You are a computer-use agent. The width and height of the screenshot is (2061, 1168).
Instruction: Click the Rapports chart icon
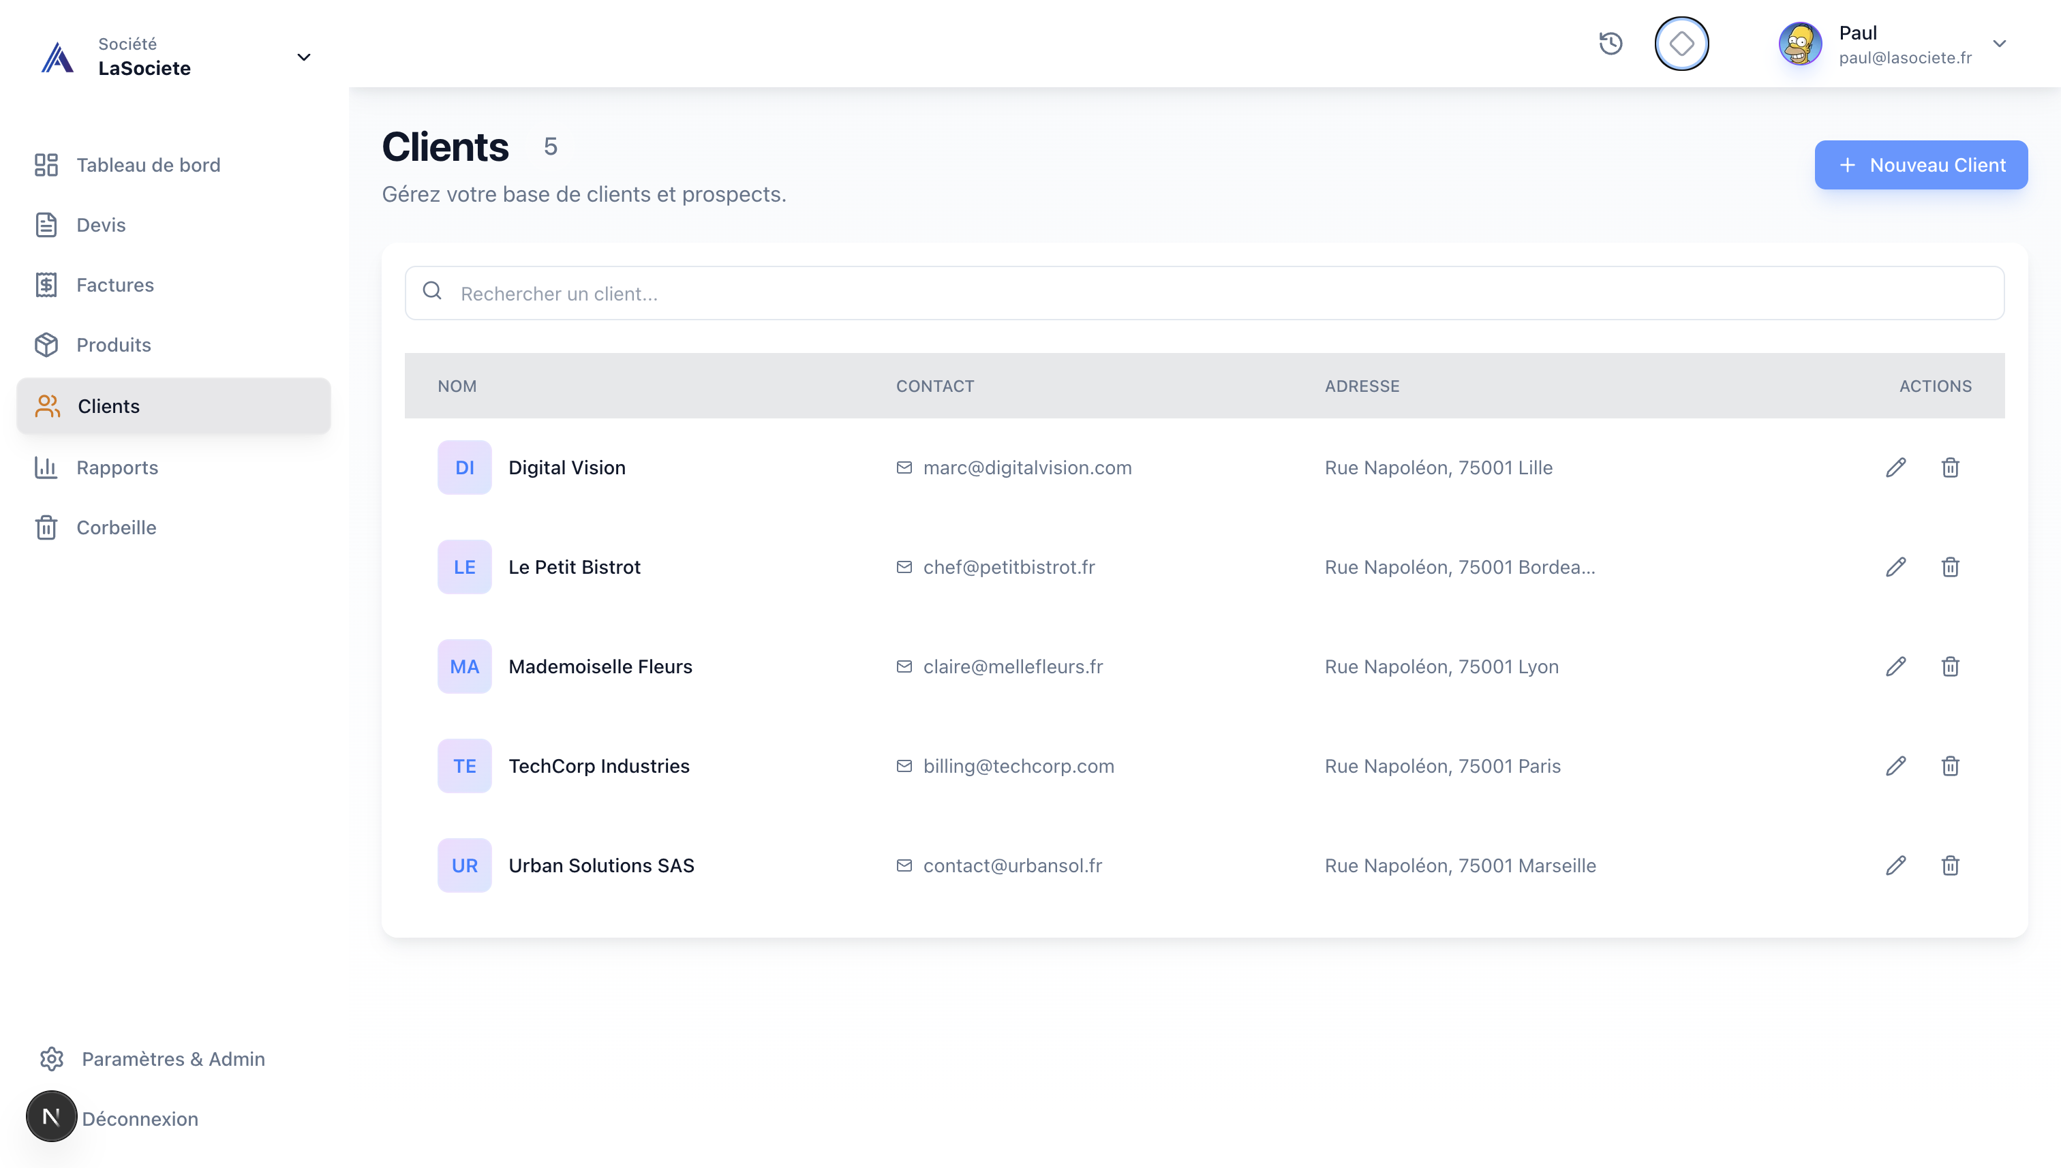pos(46,467)
